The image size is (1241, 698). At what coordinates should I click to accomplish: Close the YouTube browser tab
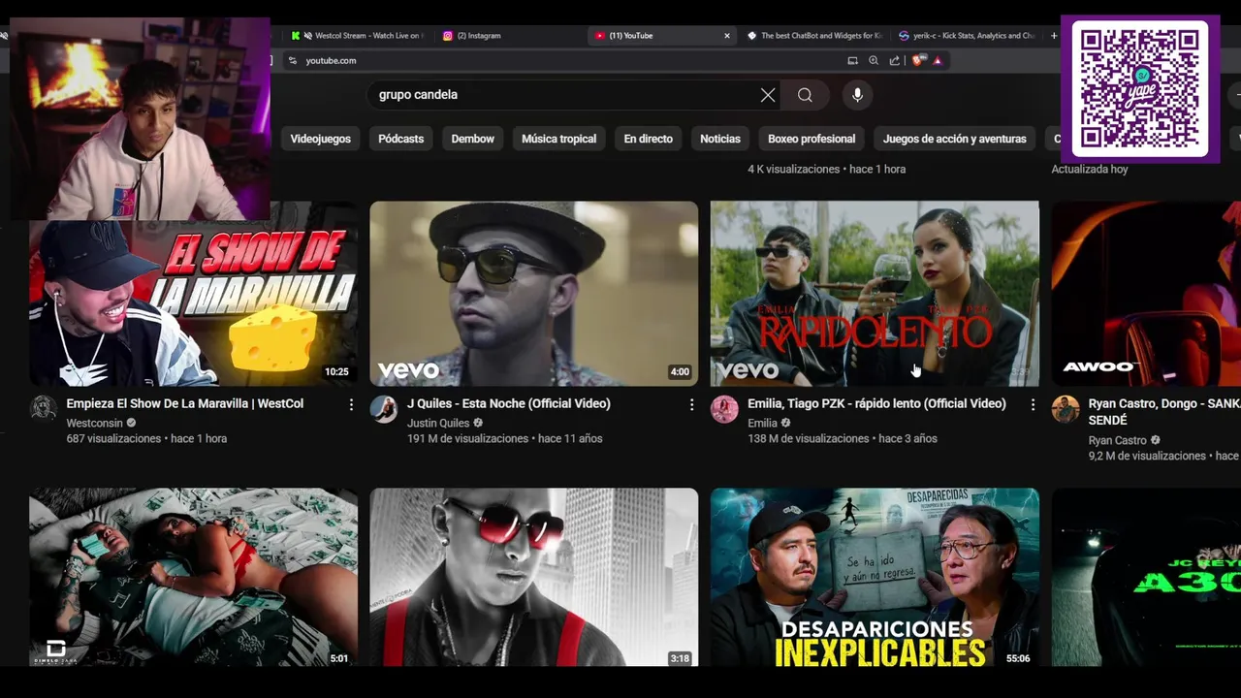click(727, 36)
